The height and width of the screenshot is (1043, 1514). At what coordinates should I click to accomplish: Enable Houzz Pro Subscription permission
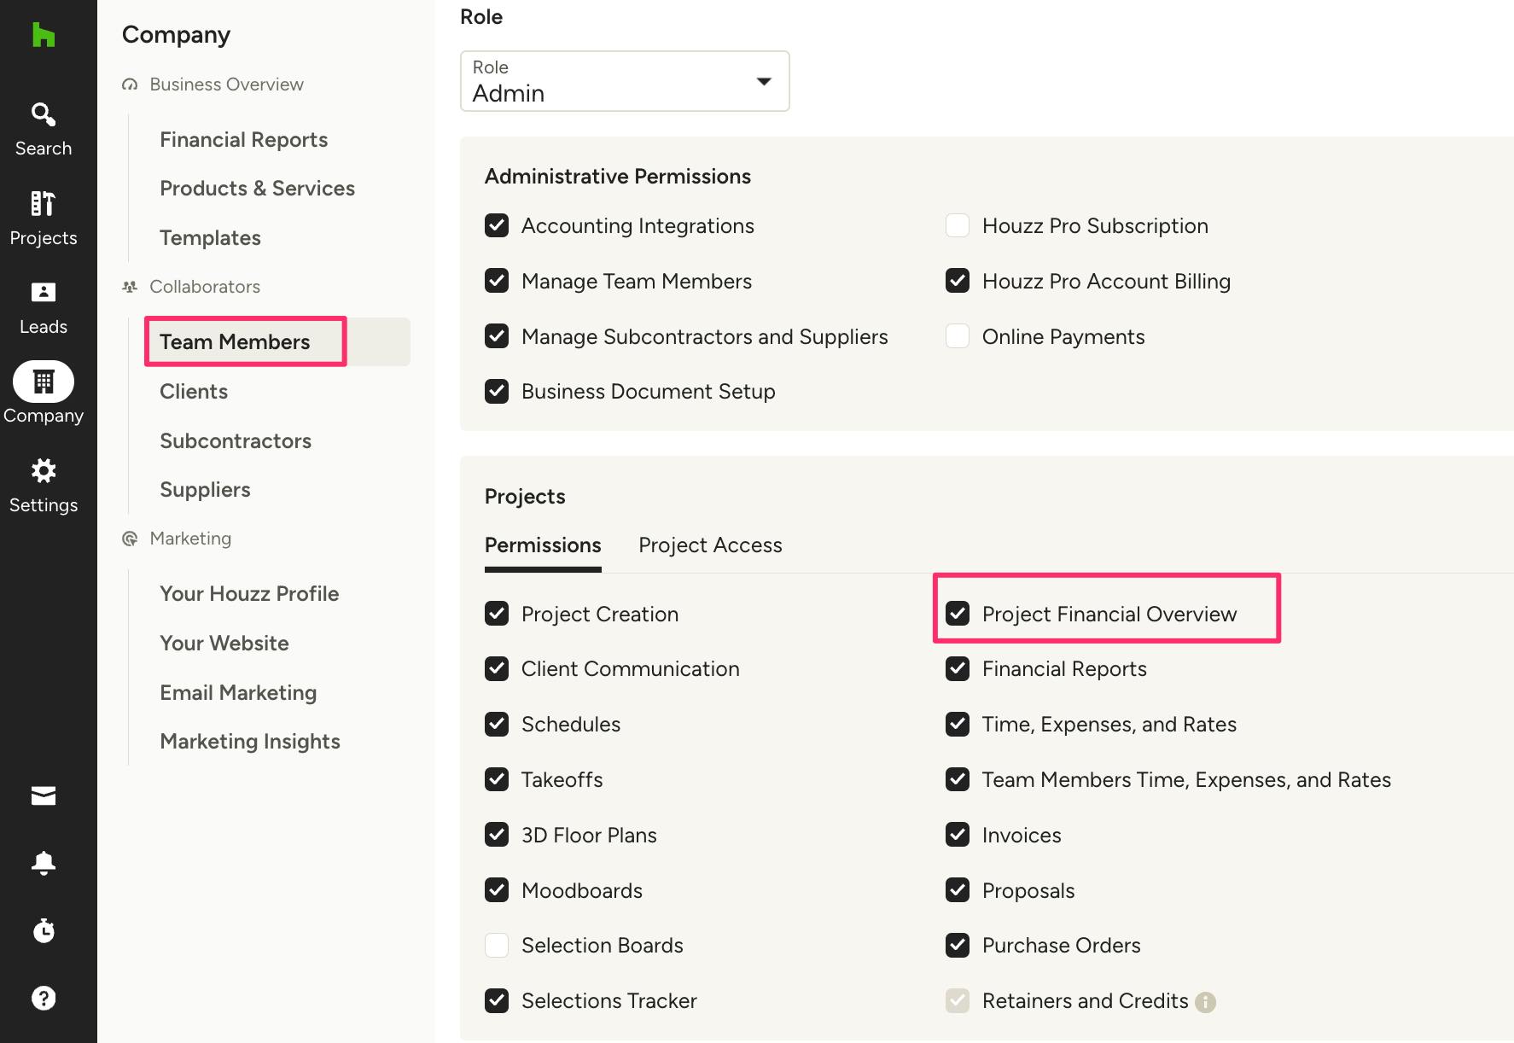[958, 225]
